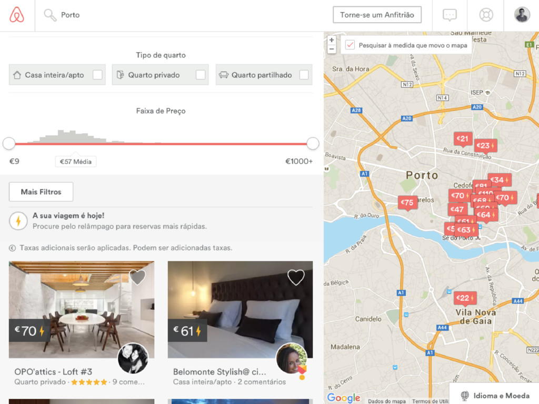Click the search magnifier icon
The height and width of the screenshot is (404, 539).
pos(50,15)
